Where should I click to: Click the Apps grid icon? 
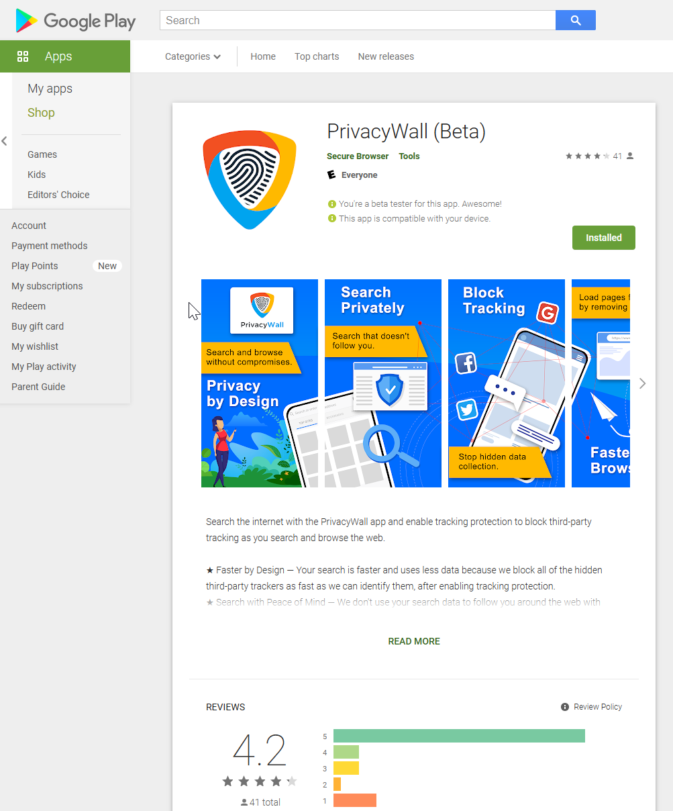click(x=23, y=56)
